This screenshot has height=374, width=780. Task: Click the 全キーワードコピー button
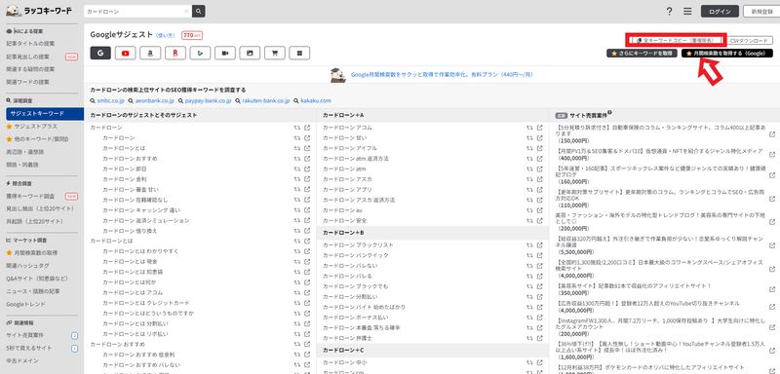676,40
